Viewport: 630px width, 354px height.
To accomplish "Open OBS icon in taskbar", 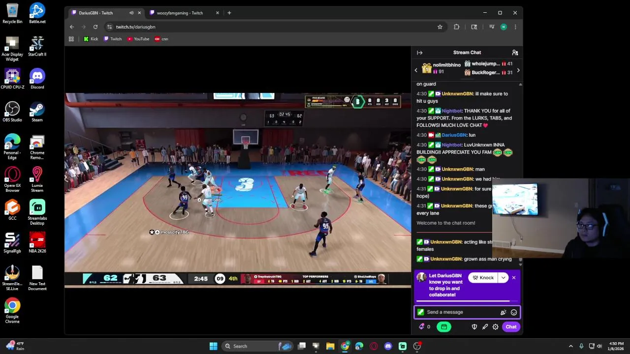I will [x=416, y=346].
